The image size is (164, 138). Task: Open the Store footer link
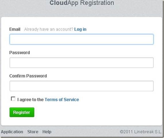click(33, 132)
